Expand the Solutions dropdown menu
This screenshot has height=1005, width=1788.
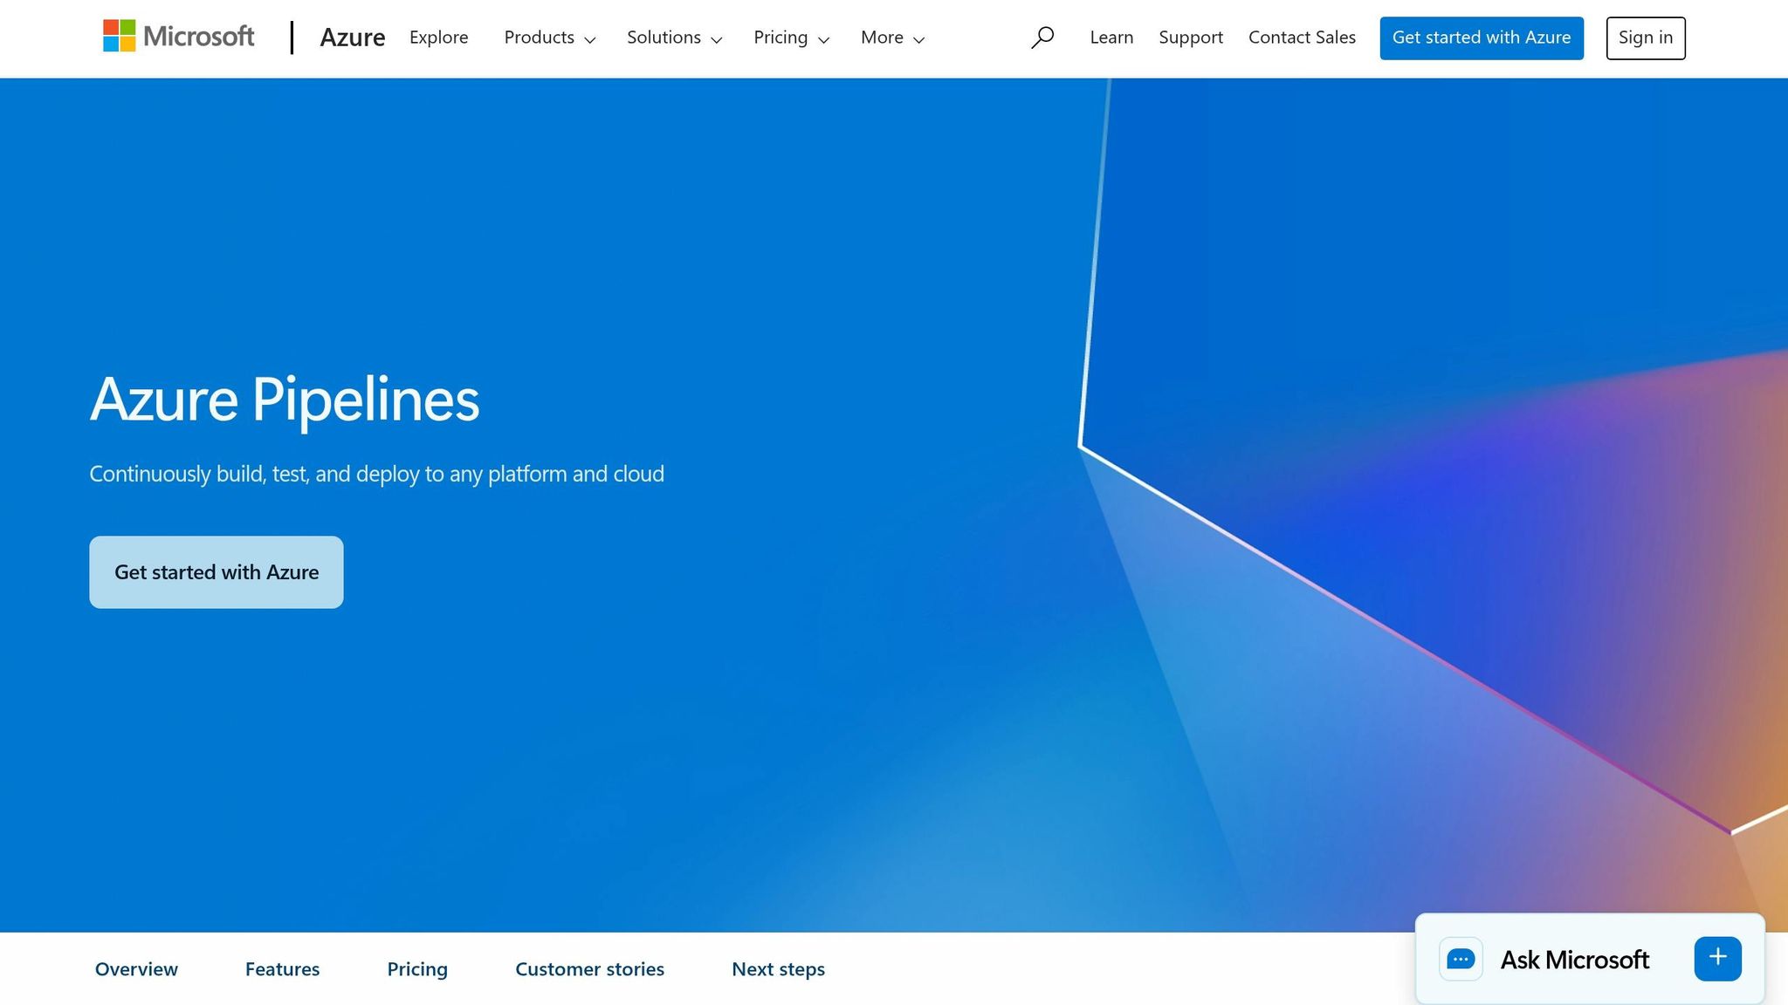pyautogui.click(x=673, y=38)
